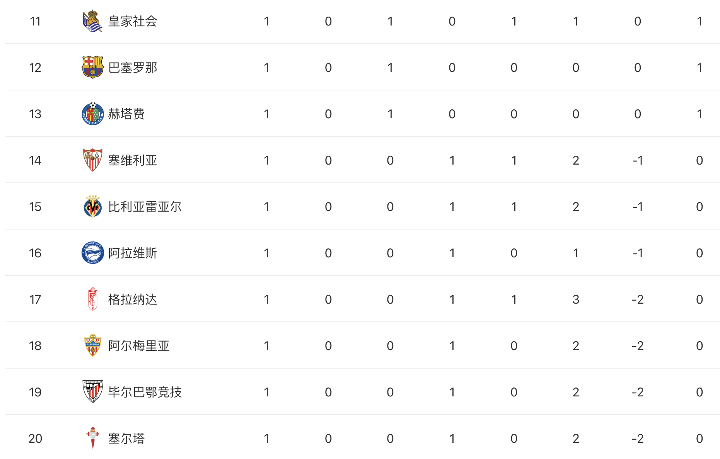Image resolution: width=720 pixels, height=459 pixels.
Task: Click the rank 20 number for 塞尔塔
Action: coord(35,439)
